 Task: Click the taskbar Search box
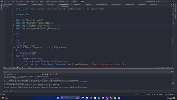point(70,98)
